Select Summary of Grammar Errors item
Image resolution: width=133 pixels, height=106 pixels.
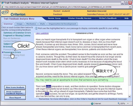[17, 33]
